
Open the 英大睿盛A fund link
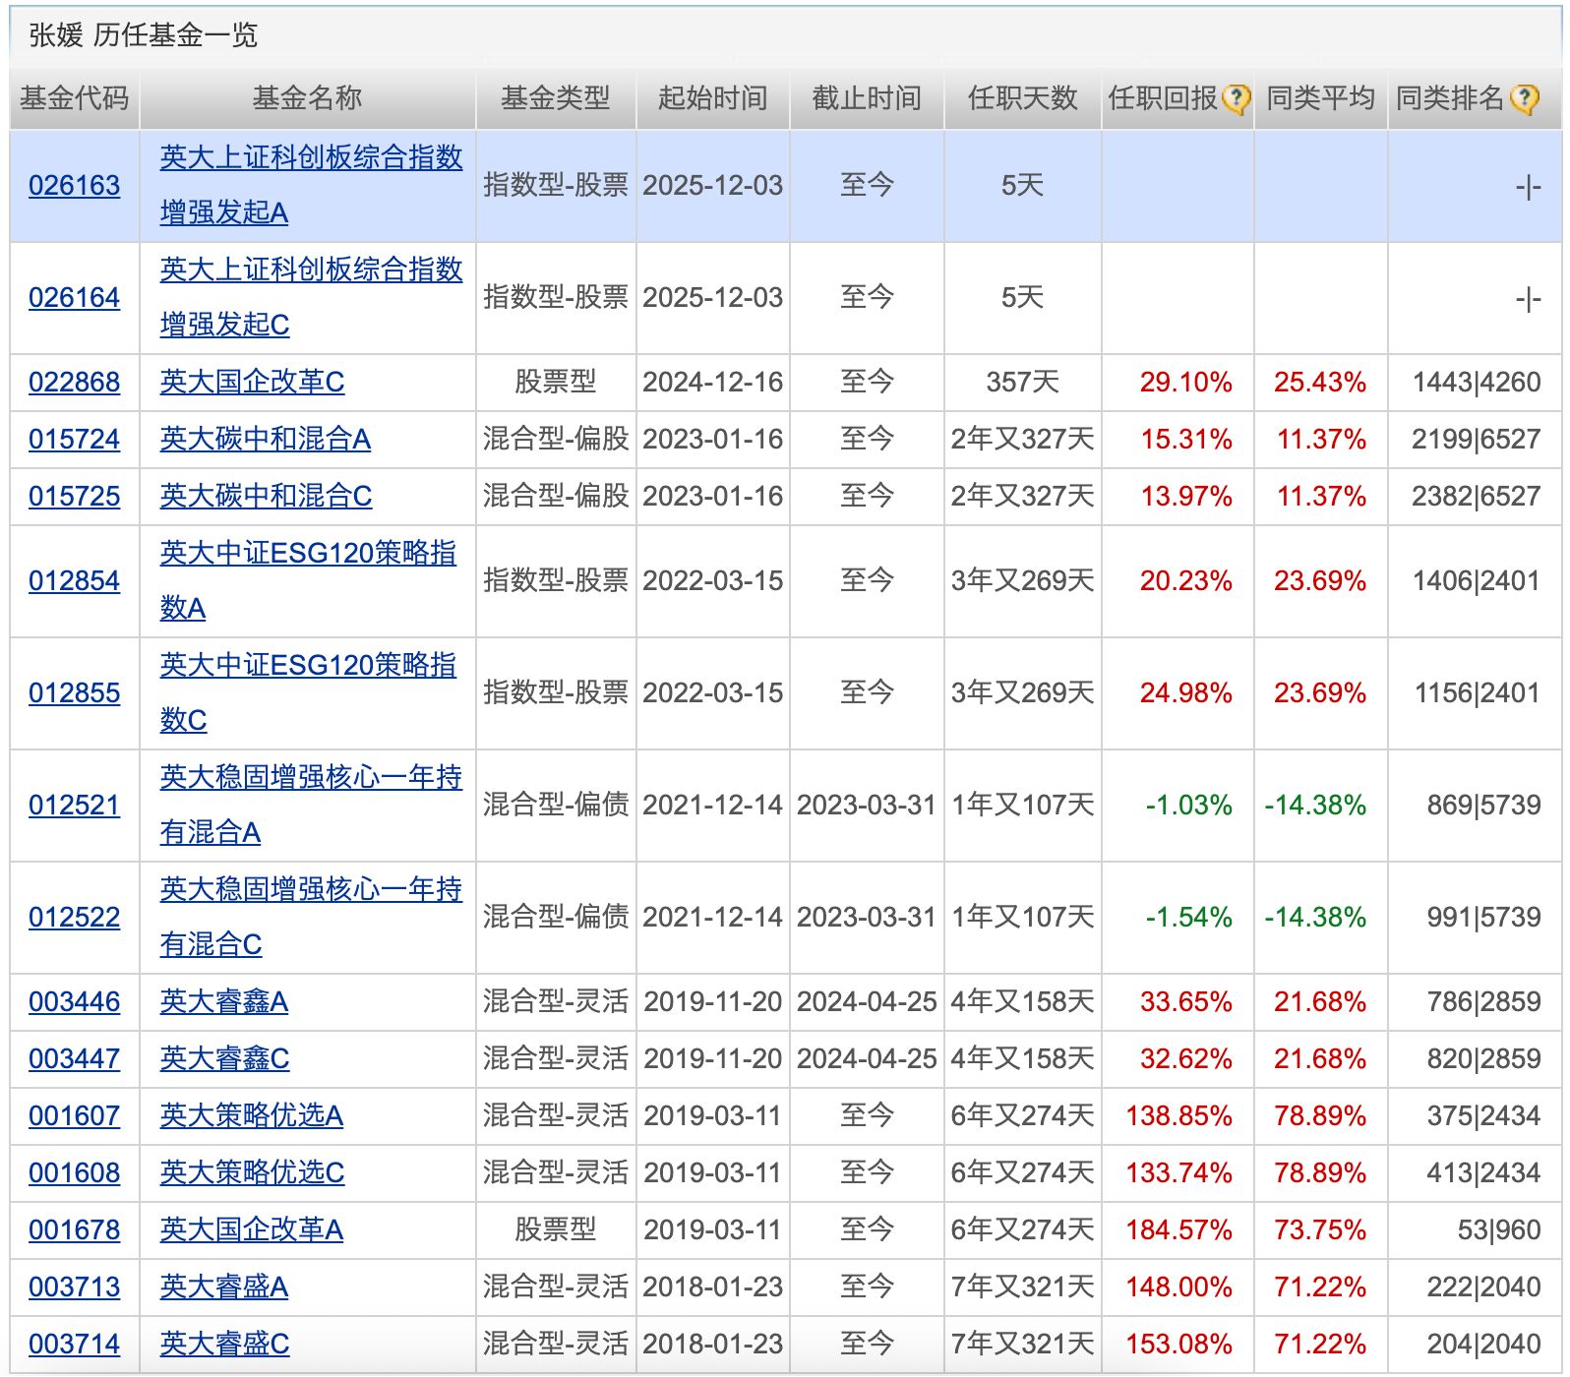224,1287
